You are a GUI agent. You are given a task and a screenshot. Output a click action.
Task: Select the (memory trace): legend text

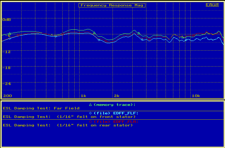click(115, 105)
